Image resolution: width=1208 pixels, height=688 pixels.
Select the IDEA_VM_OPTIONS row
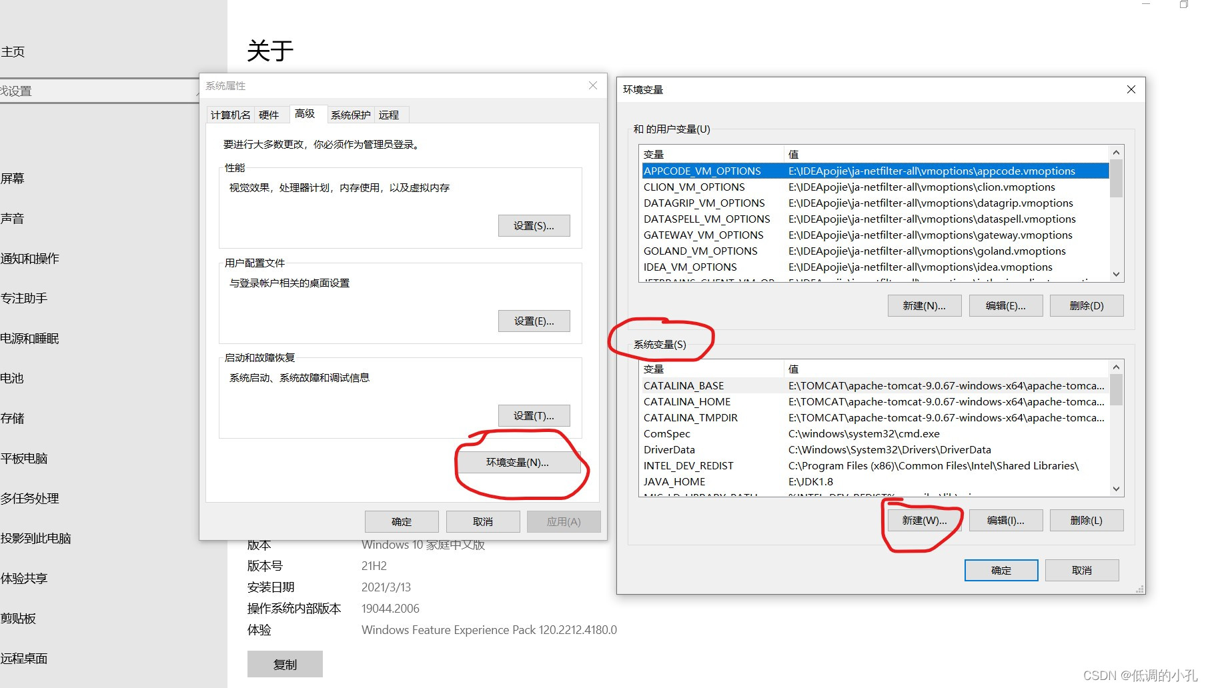(874, 267)
